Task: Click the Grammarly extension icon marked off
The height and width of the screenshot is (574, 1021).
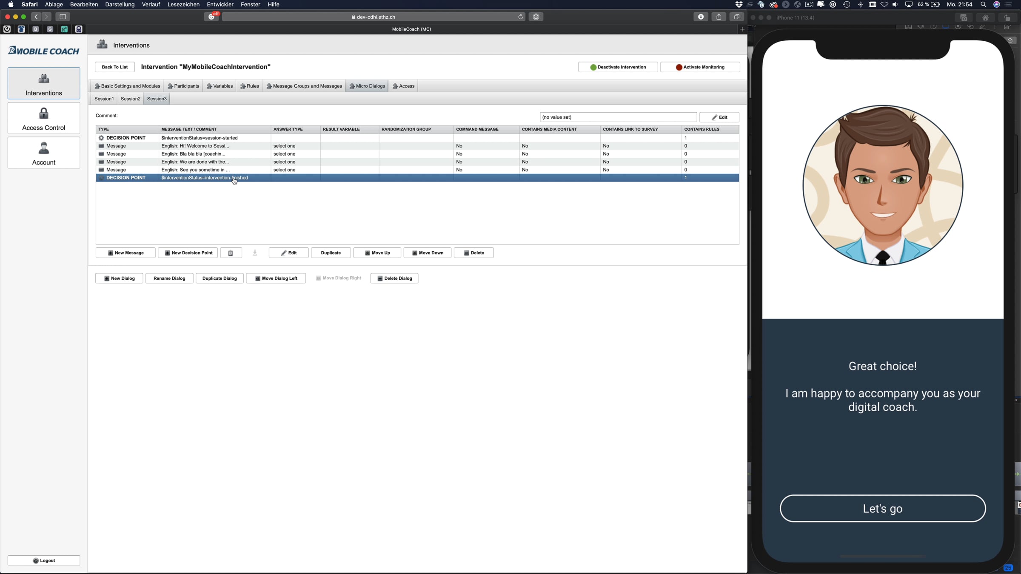Action: (211, 17)
